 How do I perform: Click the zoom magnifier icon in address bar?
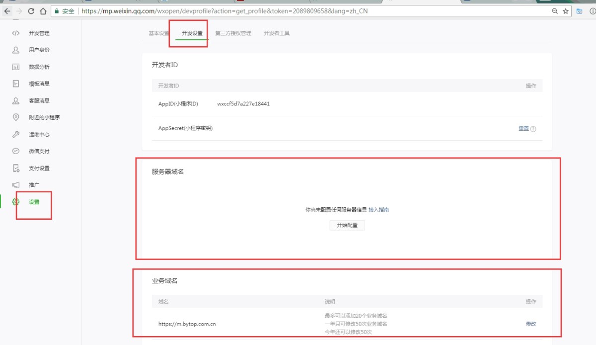[555, 11]
